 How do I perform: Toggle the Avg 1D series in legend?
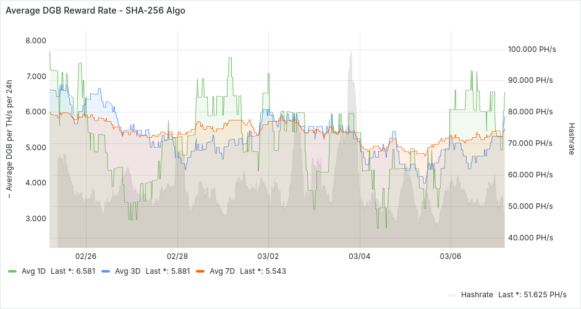(x=33, y=271)
